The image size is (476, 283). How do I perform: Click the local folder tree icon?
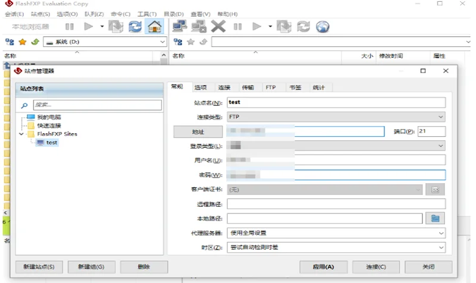click(10, 42)
